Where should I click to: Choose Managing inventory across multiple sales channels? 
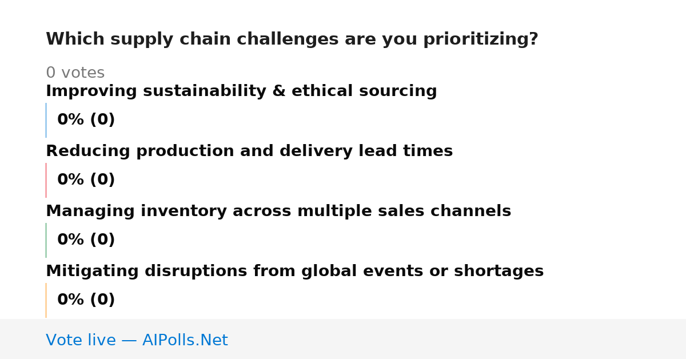(x=278, y=212)
